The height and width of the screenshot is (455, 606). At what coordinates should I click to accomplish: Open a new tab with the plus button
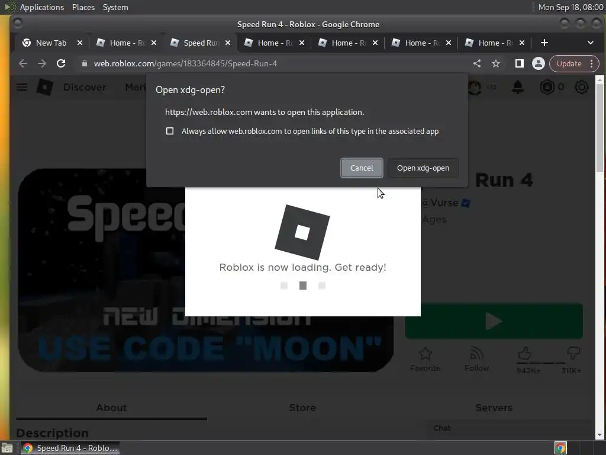click(x=544, y=43)
